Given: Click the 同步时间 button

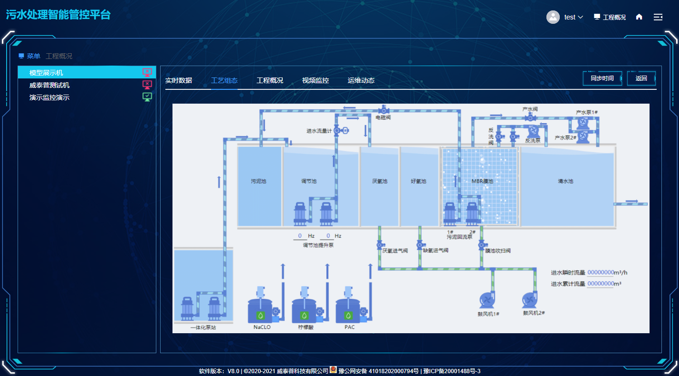Looking at the screenshot, I should [x=602, y=78].
